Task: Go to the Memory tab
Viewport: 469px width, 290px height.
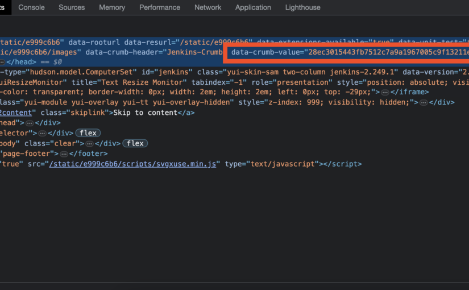Action: point(112,7)
